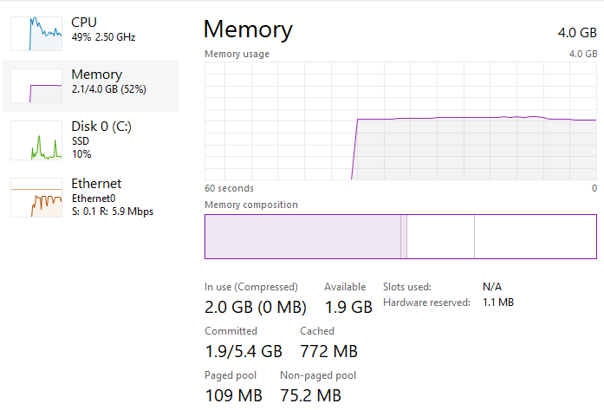The image size is (604, 410).
Task: Click the In use 2.0 GB value
Action: (256, 307)
